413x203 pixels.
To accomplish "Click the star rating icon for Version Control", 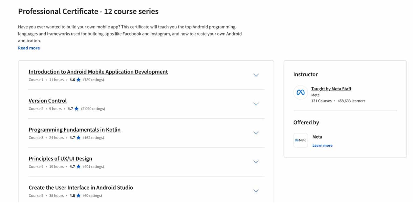I will [76, 109].
